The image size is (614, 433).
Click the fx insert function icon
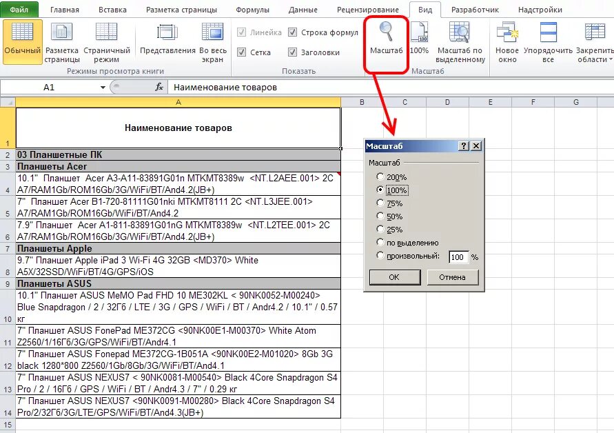(x=159, y=87)
